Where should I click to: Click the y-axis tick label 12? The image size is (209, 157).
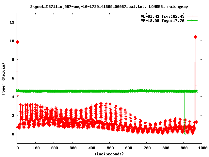click(x=12, y=22)
